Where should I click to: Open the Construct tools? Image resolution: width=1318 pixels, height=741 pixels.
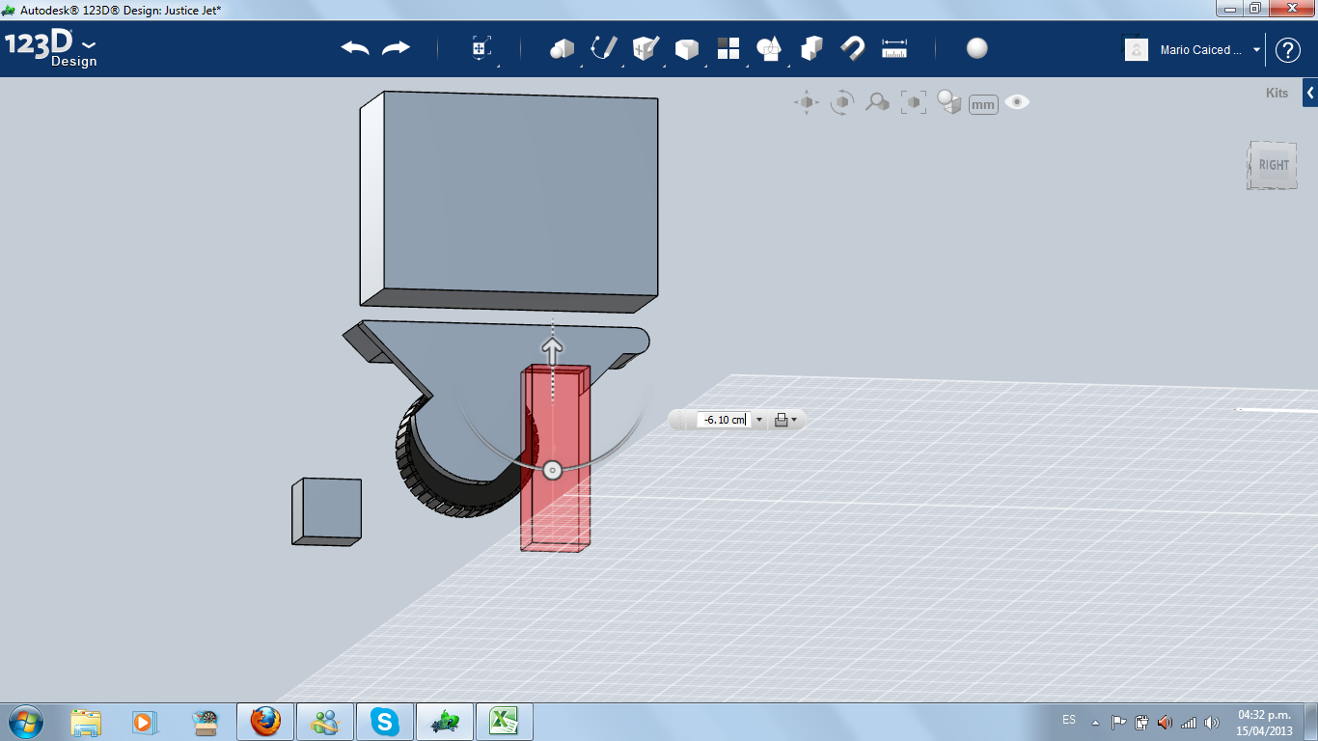(645, 48)
